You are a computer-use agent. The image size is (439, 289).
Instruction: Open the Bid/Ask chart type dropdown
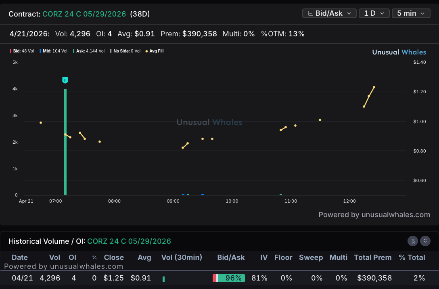(x=329, y=13)
